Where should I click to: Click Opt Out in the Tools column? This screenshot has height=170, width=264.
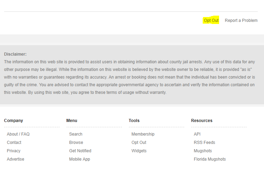tap(139, 143)
